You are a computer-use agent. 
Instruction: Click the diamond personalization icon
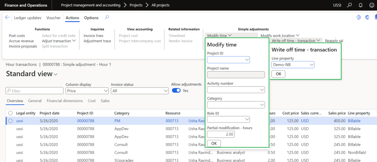(x=359, y=18)
